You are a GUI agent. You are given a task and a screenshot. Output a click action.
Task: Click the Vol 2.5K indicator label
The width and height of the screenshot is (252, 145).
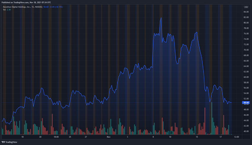click(7, 10)
